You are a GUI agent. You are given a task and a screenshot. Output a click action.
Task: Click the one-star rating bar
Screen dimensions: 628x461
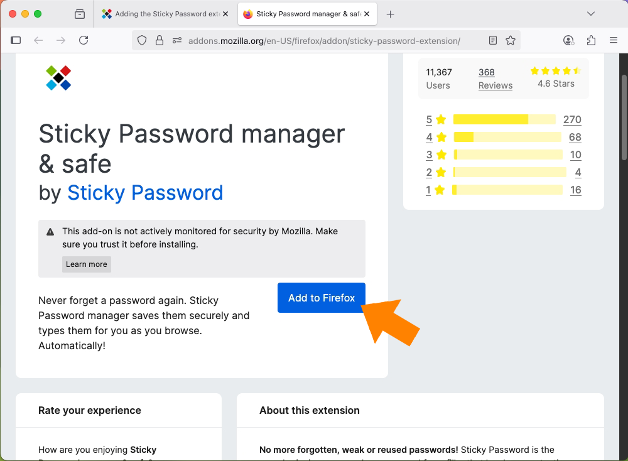click(x=507, y=190)
